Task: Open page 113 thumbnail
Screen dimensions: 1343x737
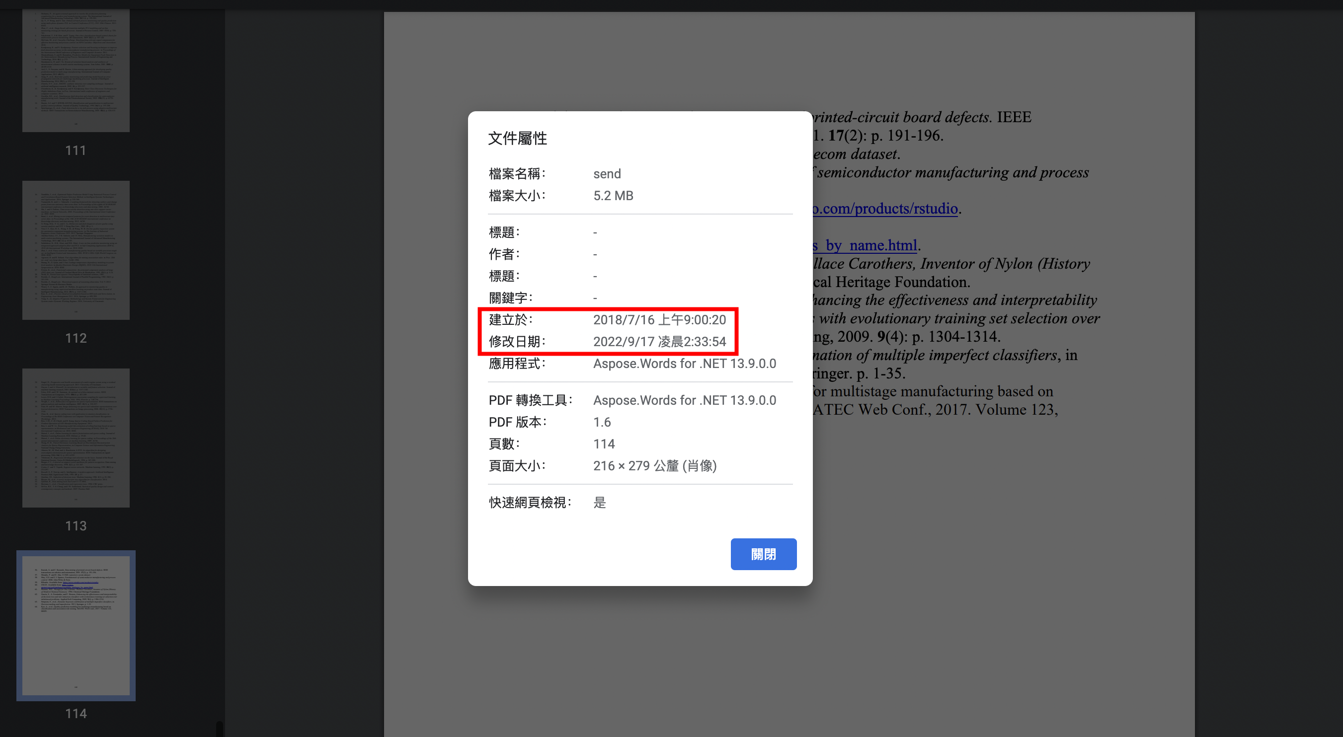Action: point(76,438)
